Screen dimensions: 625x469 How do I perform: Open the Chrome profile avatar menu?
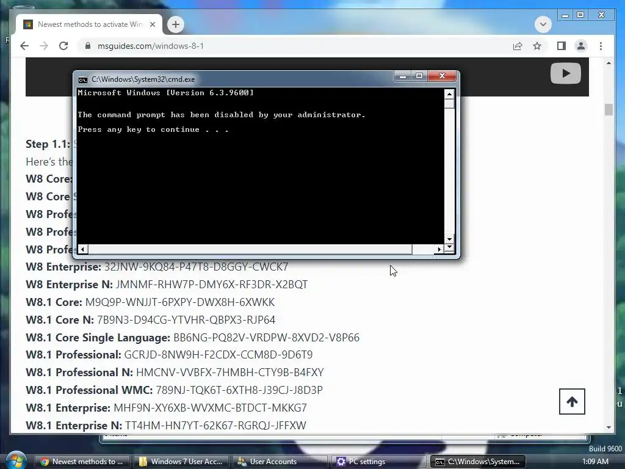point(581,46)
